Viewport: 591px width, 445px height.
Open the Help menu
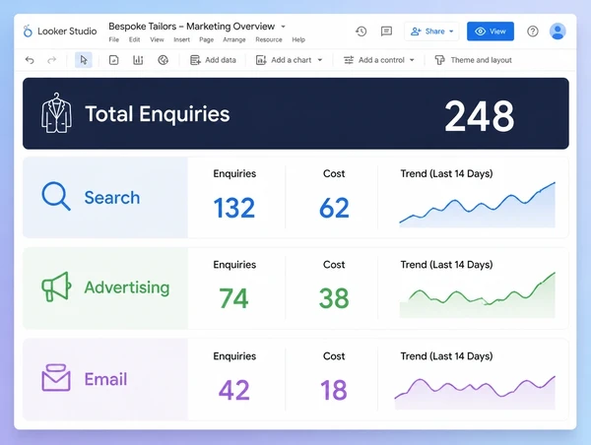tap(298, 39)
